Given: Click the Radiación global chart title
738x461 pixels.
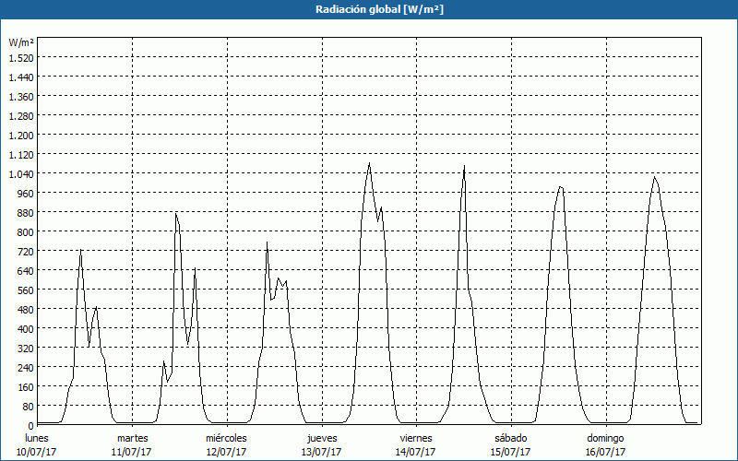Looking at the screenshot, I should (x=369, y=9).
